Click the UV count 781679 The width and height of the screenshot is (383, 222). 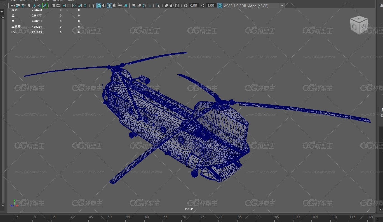pyautogui.click(x=37, y=32)
